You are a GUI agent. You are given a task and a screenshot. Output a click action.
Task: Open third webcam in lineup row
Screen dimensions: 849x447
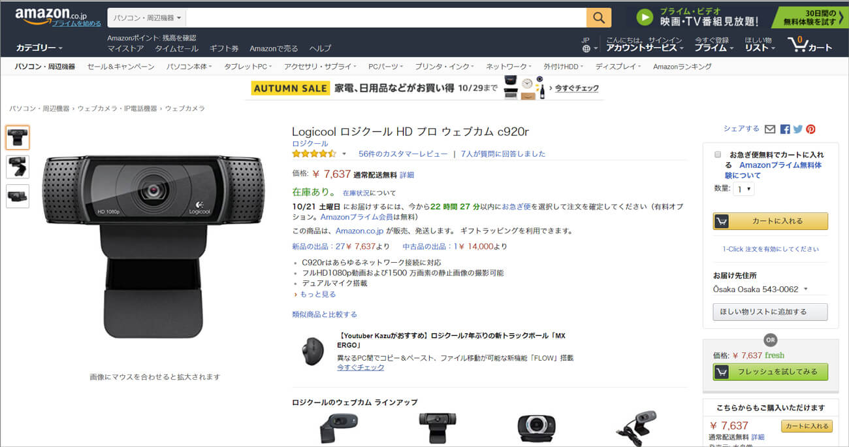tap(537, 428)
